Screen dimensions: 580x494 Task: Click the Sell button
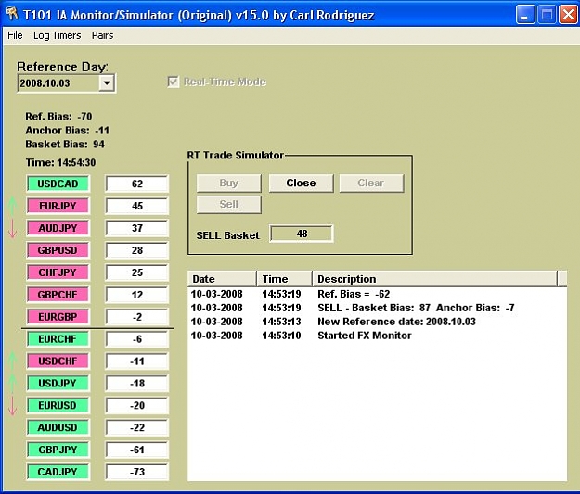point(229,204)
